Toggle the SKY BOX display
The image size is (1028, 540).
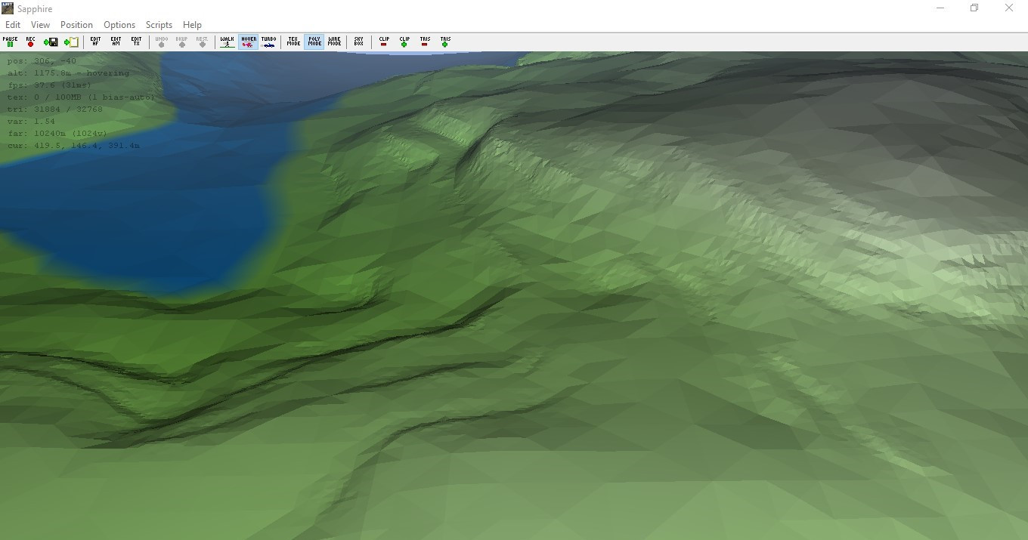pyautogui.click(x=359, y=42)
